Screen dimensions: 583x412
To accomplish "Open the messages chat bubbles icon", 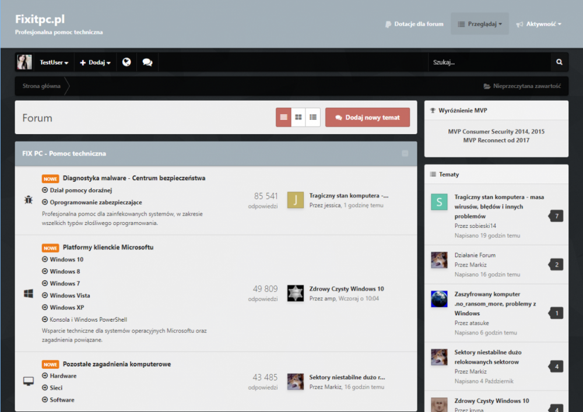I will (x=147, y=62).
